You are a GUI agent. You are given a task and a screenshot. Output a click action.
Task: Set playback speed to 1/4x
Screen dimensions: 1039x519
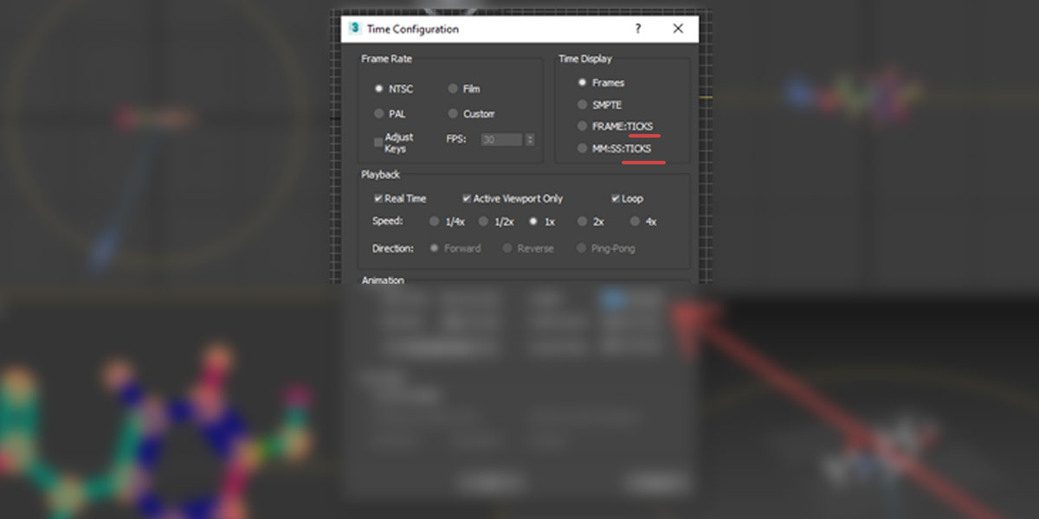pyautogui.click(x=435, y=221)
